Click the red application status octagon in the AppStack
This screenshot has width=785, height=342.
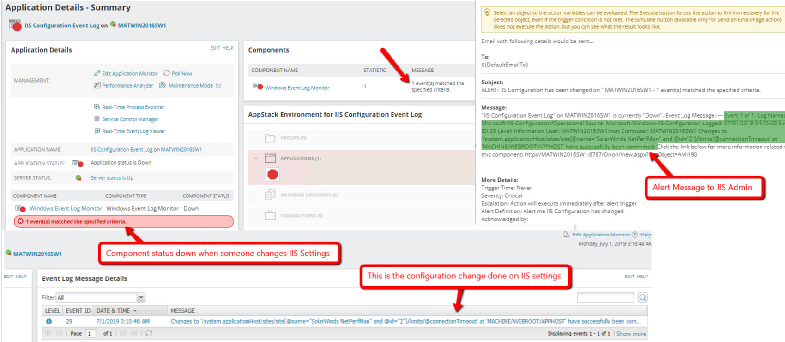(x=273, y=174)
